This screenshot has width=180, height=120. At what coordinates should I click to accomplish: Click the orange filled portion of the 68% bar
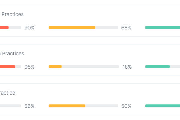pyautogui.click(x=72, y=27)
